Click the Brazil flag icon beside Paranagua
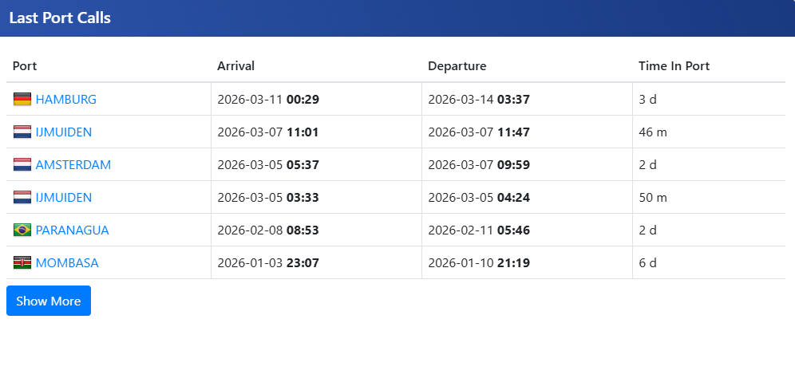The width and height of the screenshot is (795, 386). tap(22, 230)
